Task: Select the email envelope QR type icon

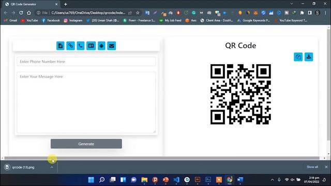Action: 112,46
